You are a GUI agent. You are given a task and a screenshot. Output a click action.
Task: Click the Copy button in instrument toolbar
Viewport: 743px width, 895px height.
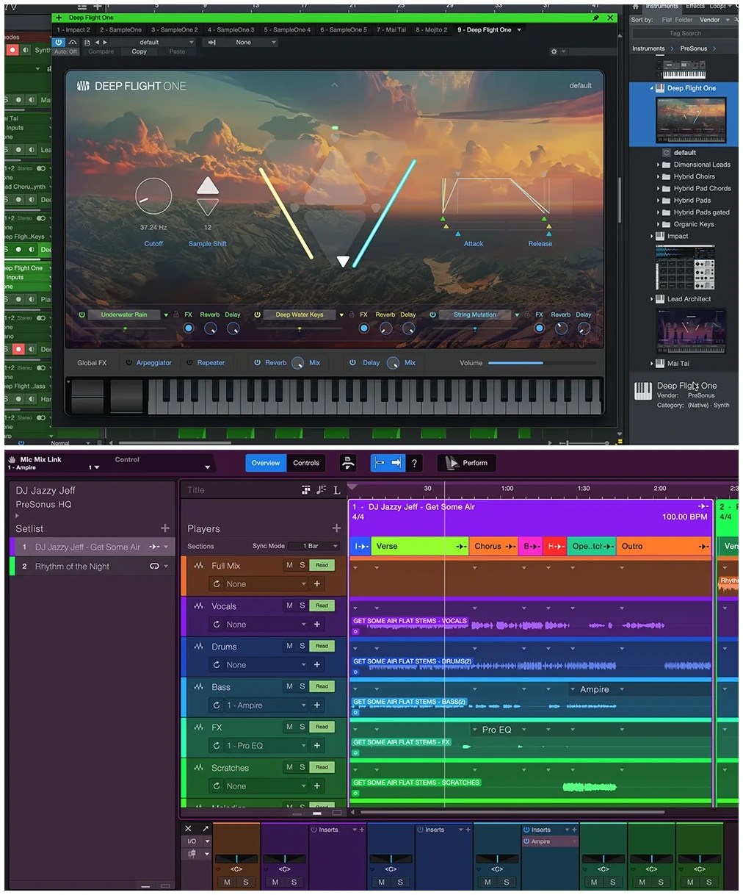[139, 51]
